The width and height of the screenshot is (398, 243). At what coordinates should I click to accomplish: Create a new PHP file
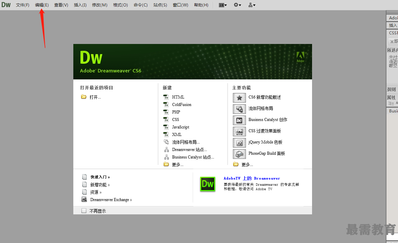point(176,112)
